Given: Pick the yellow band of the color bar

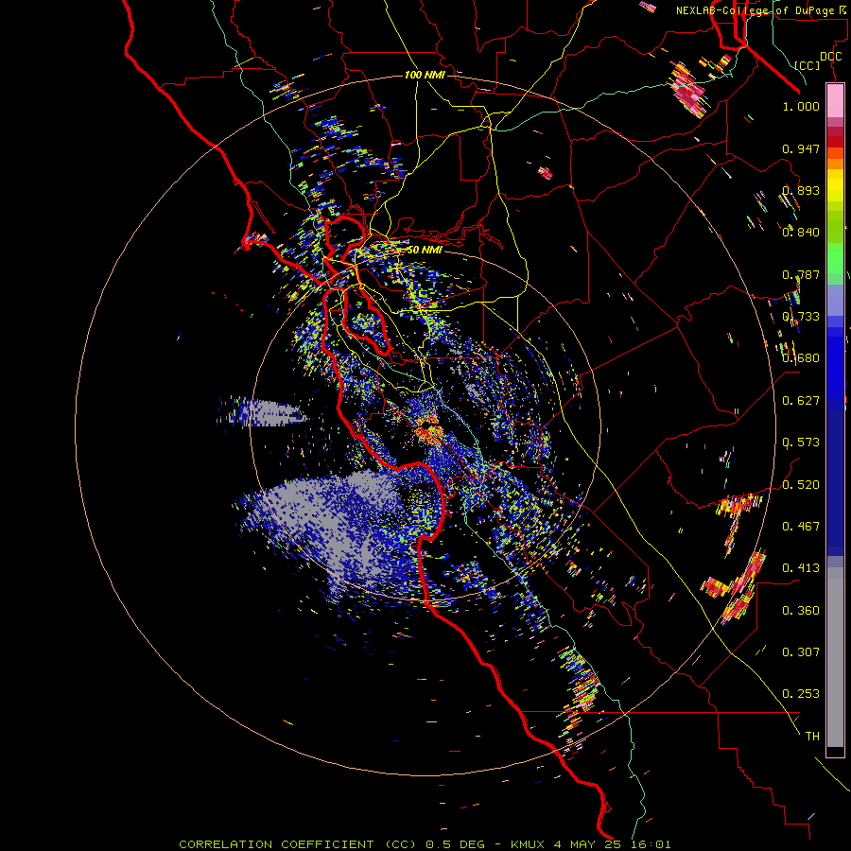Looking at the screenshot, I should tap(835, 184).
